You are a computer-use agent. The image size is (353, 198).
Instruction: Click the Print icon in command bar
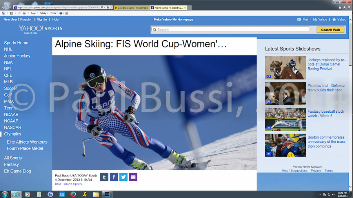tap(24, 13)
